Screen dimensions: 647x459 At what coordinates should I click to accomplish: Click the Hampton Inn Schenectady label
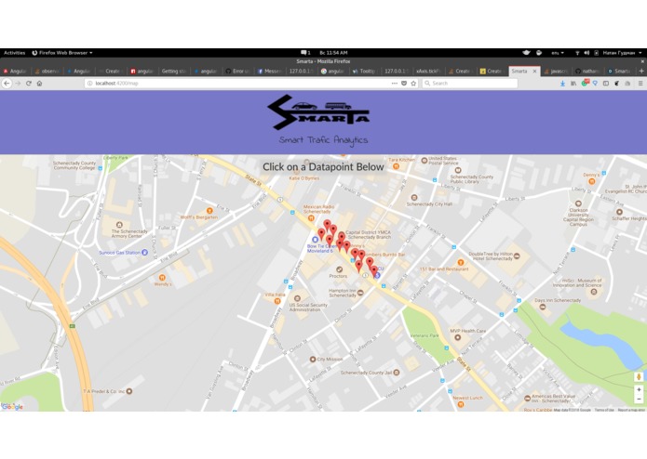pyautogui.click(x=343, y=293)
